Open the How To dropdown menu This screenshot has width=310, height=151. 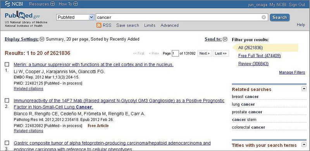[68, 4]
